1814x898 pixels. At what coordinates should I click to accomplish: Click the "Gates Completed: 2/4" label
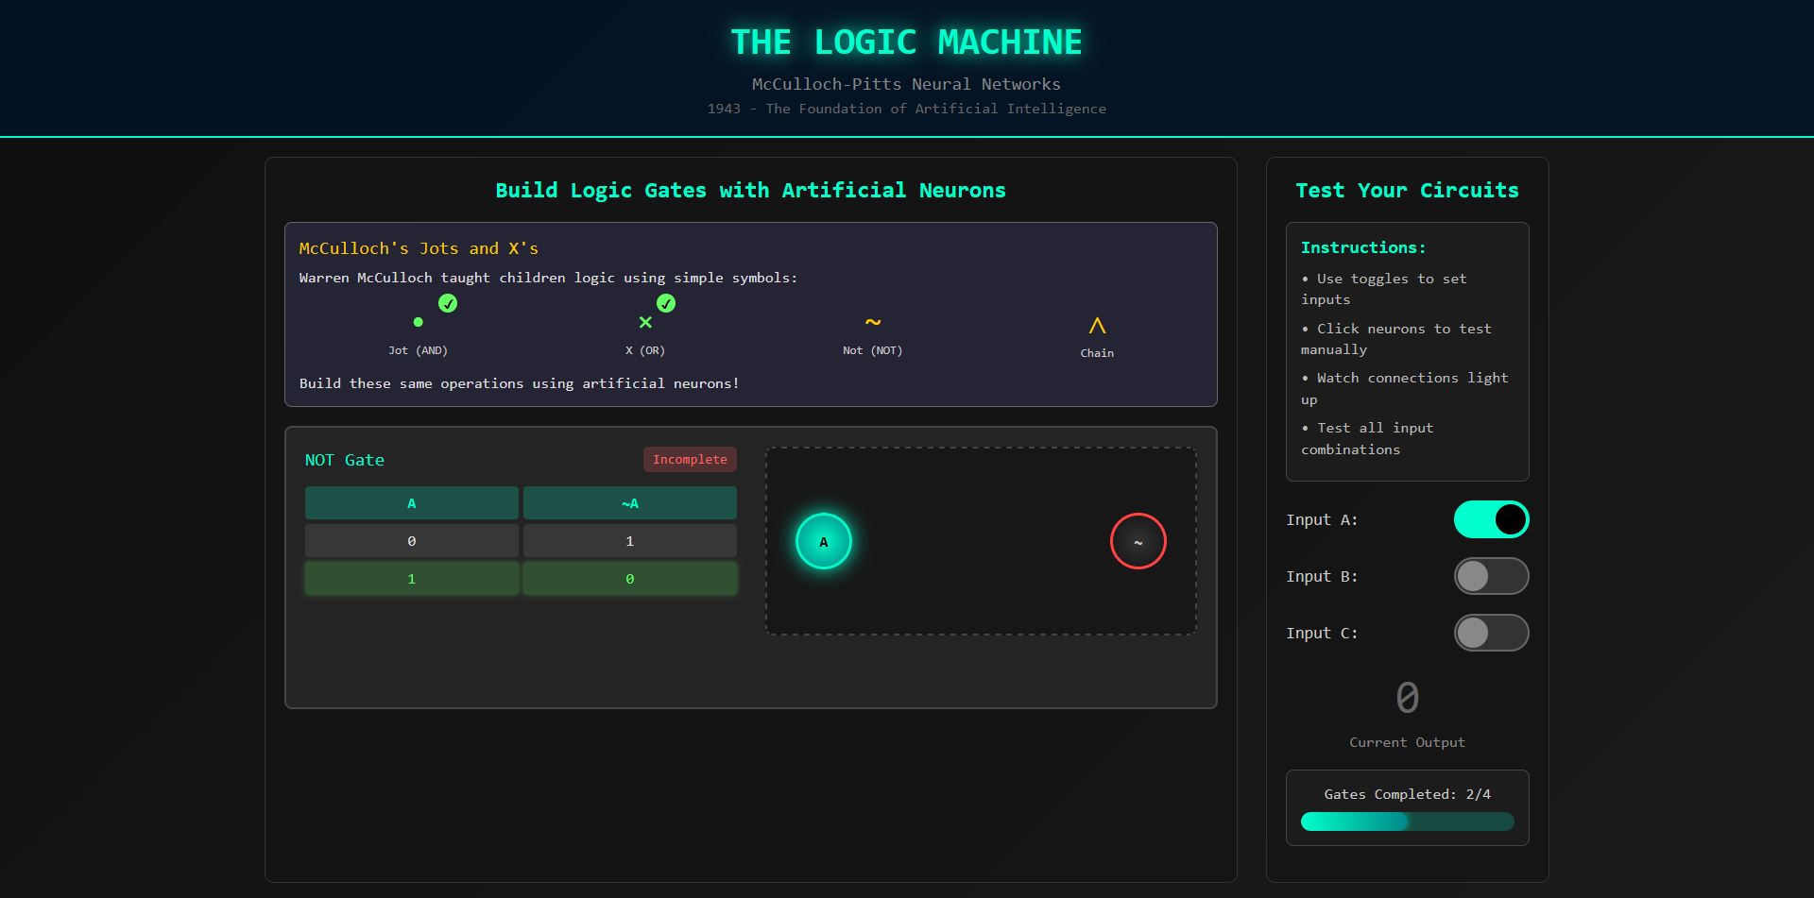pos(1408,794)
